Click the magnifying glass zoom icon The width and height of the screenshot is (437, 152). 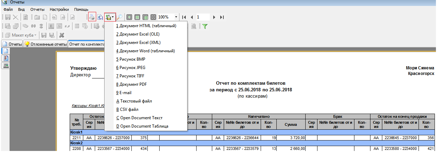click(120, 17)
